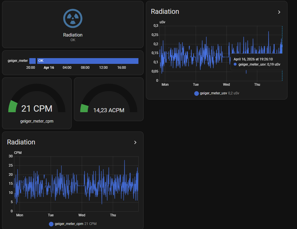
Task: Toggle the geiger_meter_cpm legend dot
Action: (x=51, y=224)
